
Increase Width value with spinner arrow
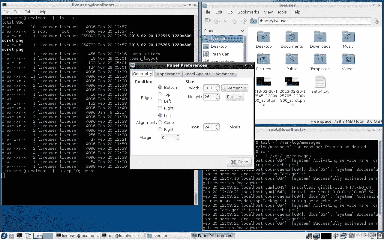(x=217, y=86)
